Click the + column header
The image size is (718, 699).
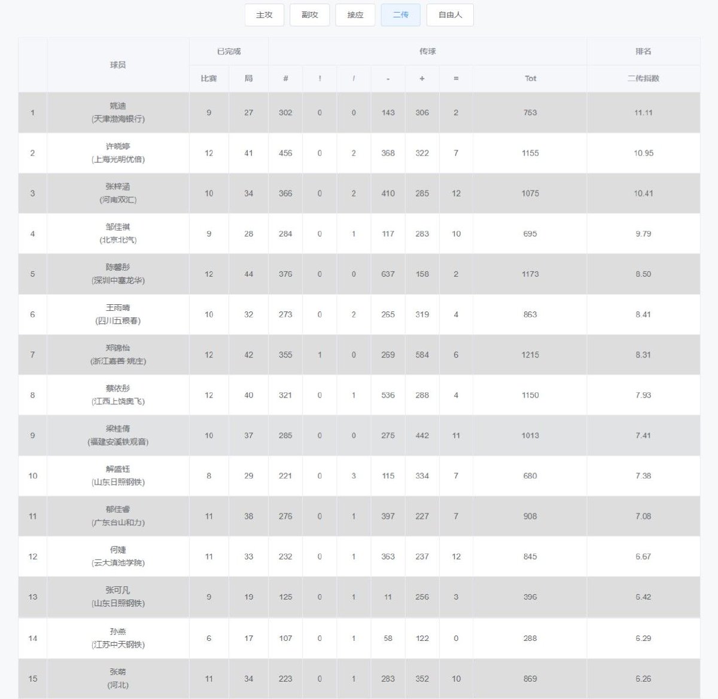click(x=422, y=78)
